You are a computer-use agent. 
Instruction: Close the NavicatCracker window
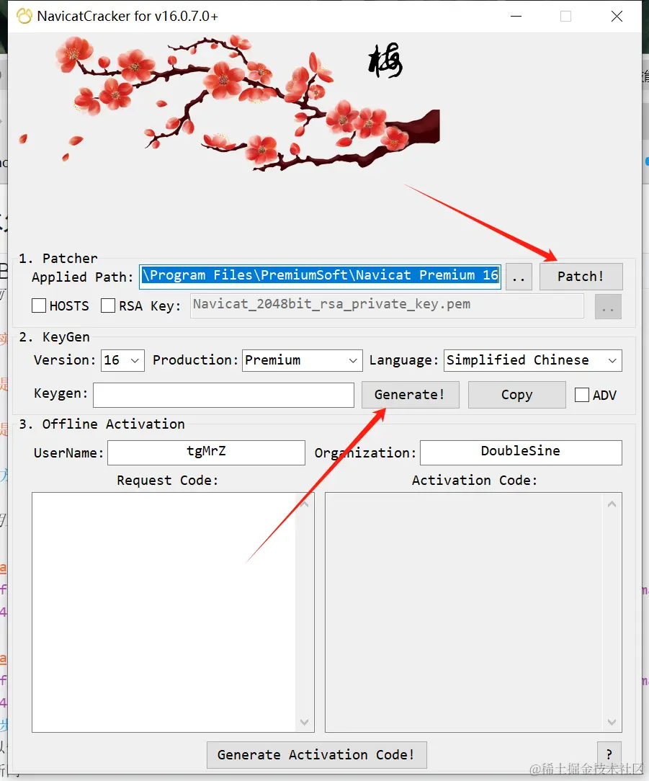click(x=617, y=17)
